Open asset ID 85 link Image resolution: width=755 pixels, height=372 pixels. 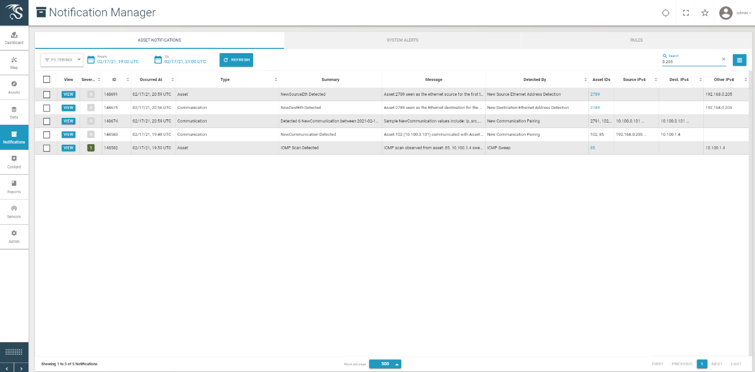[x=593, y=148]
